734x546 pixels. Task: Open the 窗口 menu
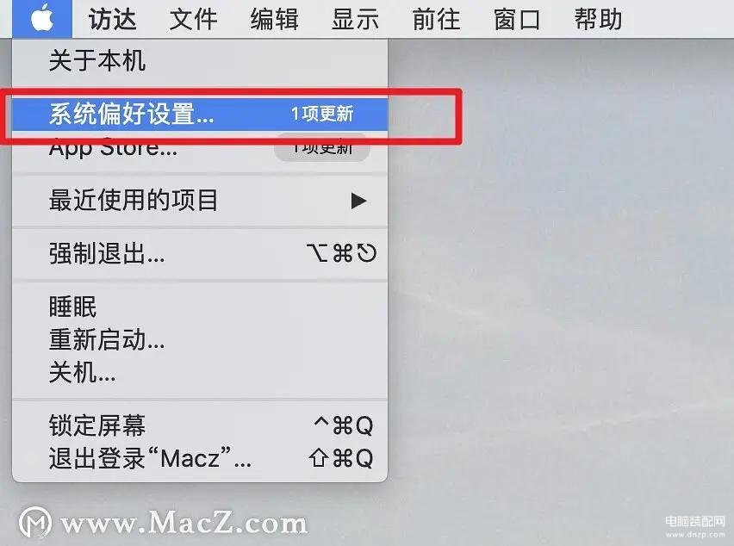point(517,19)
